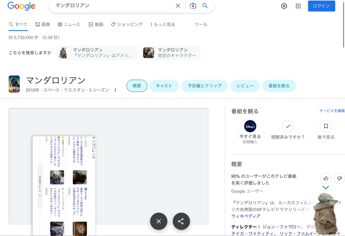345x236 pixels.
Task: Click サービスを編集 link
Action: click(x=332, y=111)
